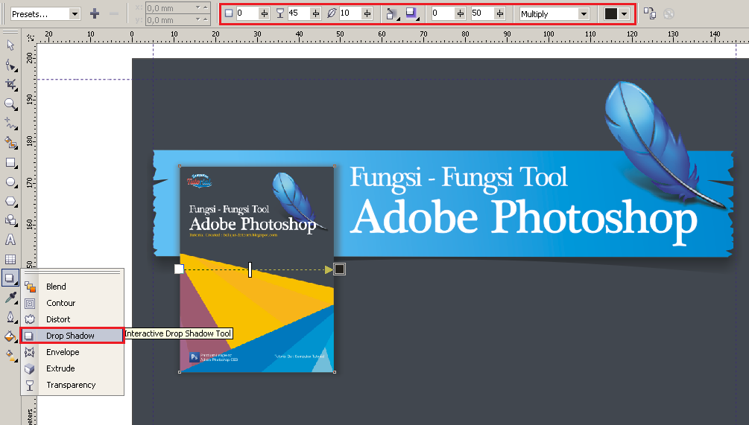749x425 pixels.
Task: Click the drop shadow angle field showing 0
Action: coord(247,13)
